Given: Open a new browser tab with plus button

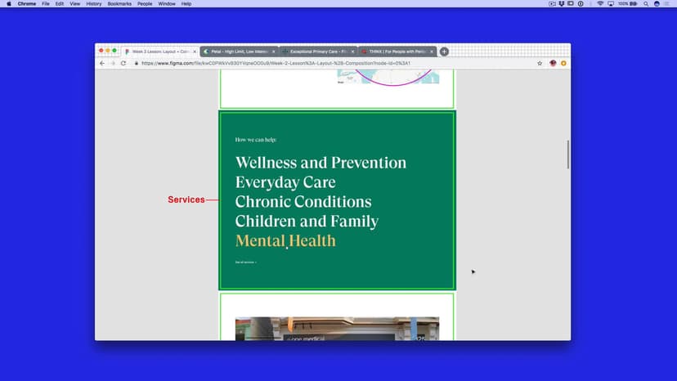Looking at the screenshot, I should [x=444, y=52].
